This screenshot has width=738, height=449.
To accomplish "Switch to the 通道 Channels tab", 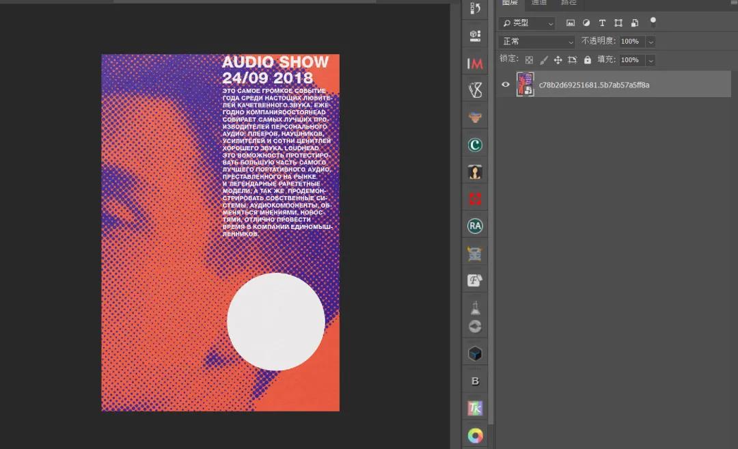I will pos(539,3).
